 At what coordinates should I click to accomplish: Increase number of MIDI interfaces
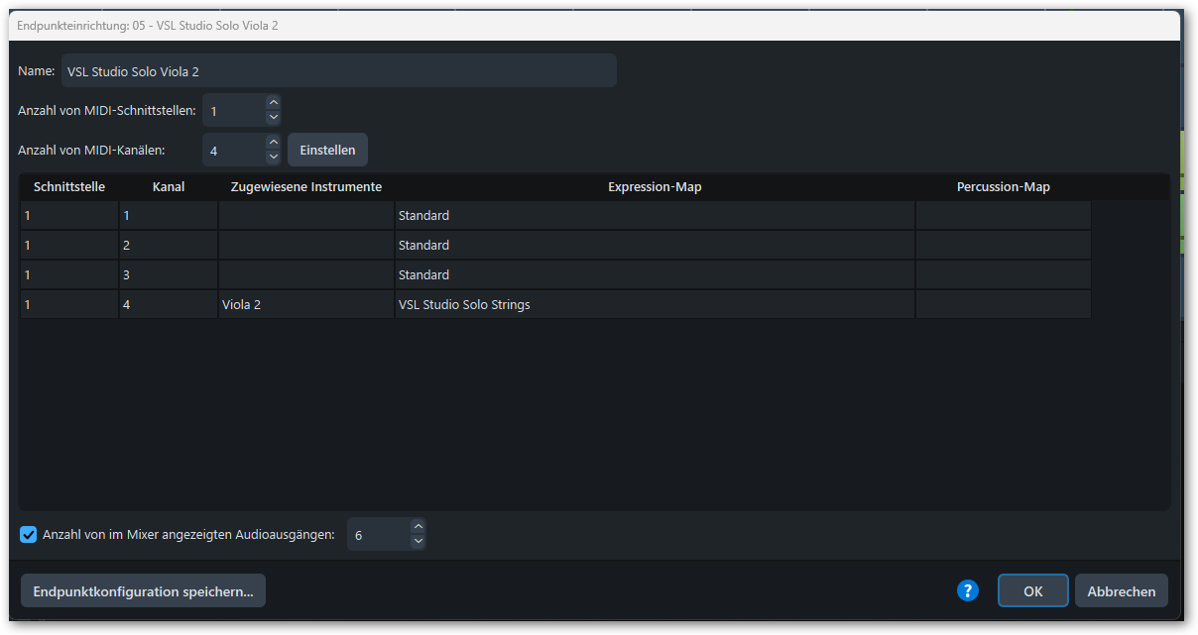[x=274, y=102]
